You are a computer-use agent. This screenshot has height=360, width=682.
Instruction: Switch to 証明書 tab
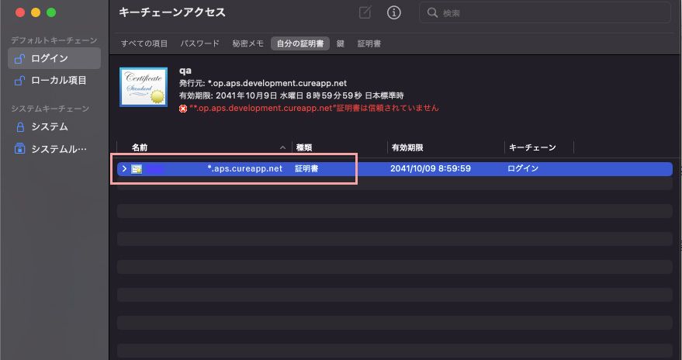point(369,43)
